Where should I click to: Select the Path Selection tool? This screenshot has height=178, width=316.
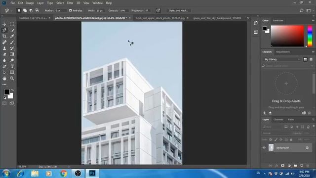coord(4,73)
